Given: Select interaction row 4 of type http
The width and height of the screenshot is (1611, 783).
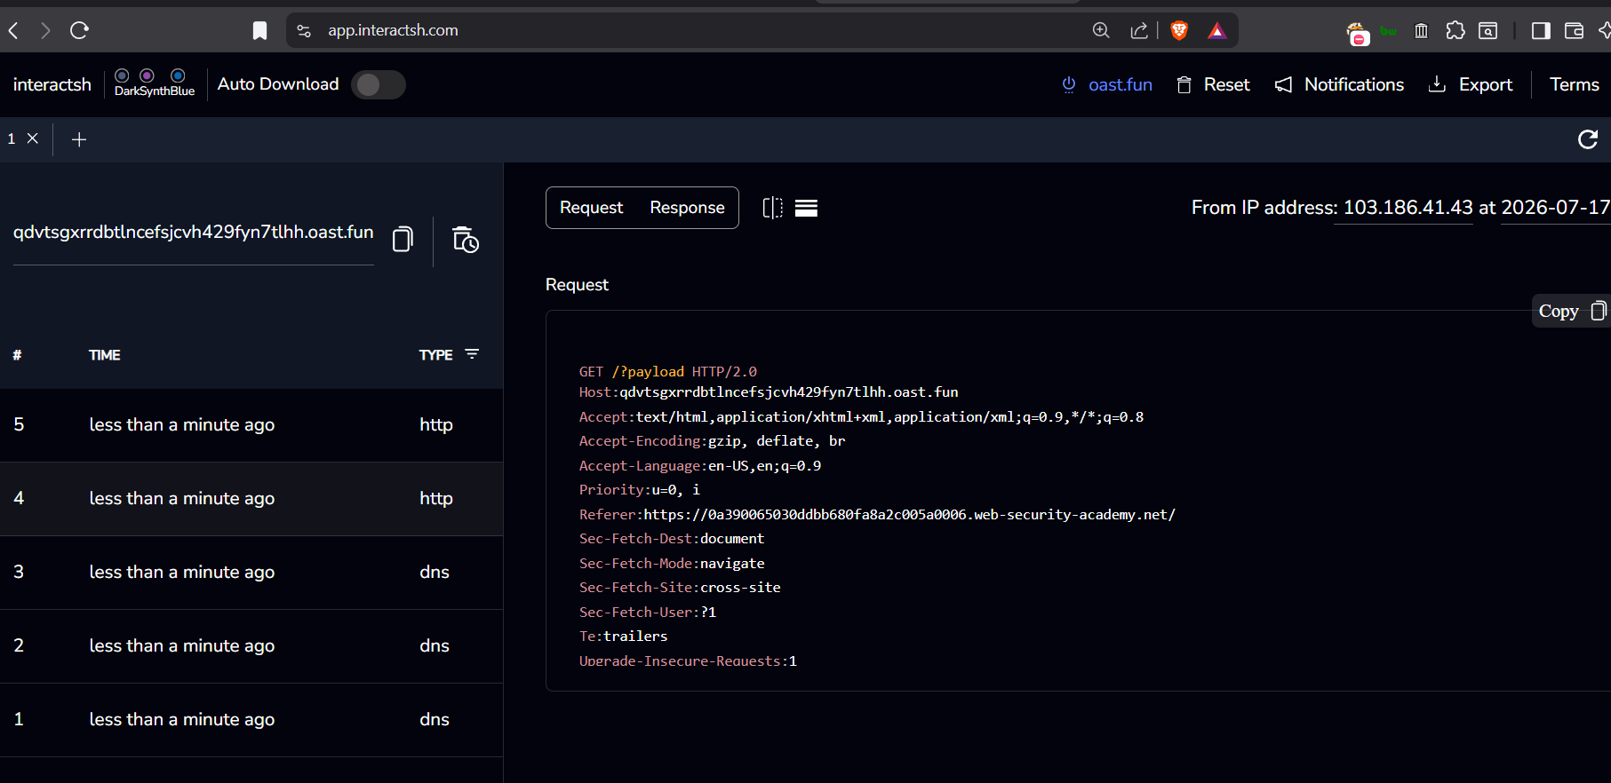Looking at the screenshot, I should (x=251, y=499).
